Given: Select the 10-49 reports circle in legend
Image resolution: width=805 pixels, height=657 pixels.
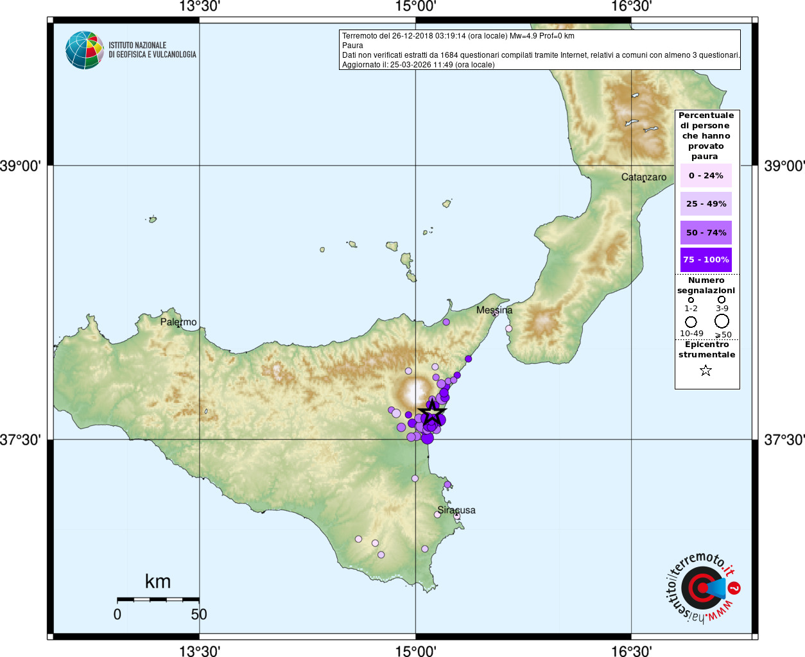Looking at the screenshot, I should click(691, 321).
